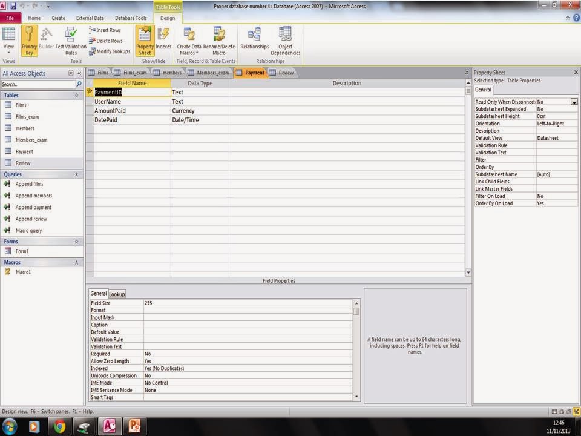The image size is (581, 436).
Task: Minimize the ribbon with caret icon
Action: 568,18
